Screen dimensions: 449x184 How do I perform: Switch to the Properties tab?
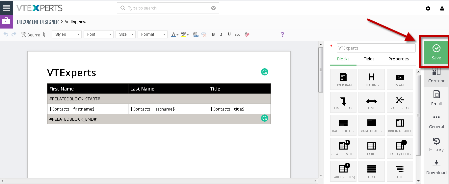point(398,59)
